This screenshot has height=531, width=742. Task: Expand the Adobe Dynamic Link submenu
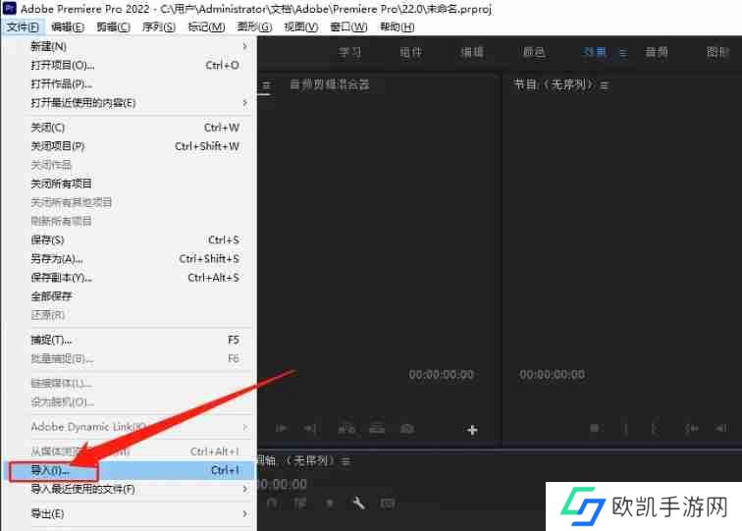click(244, 427)
